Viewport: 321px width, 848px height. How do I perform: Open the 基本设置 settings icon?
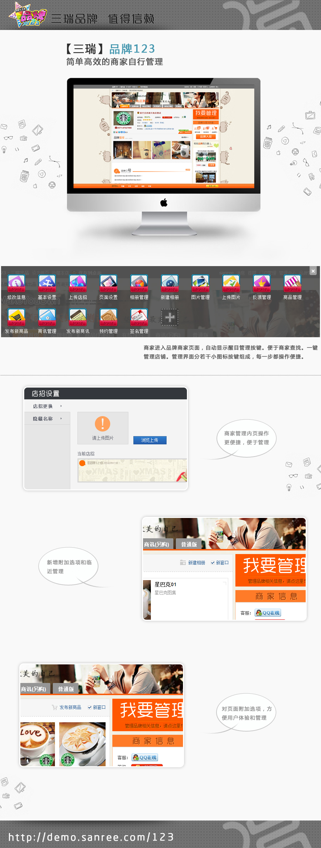(47, 284)
